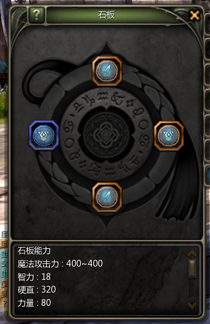Click the wave glyph at the ring's top

click(103, 96)
